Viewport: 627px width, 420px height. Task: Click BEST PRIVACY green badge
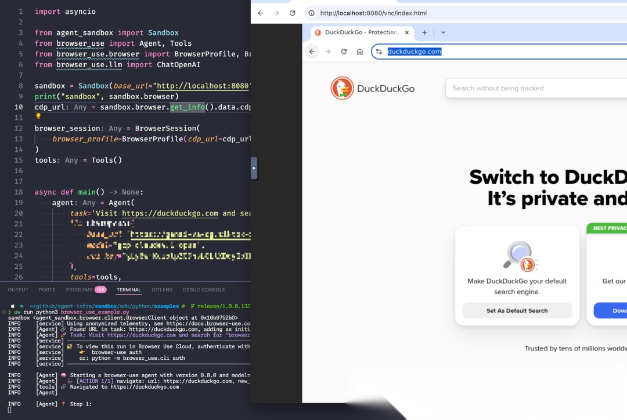click(607, 228)
